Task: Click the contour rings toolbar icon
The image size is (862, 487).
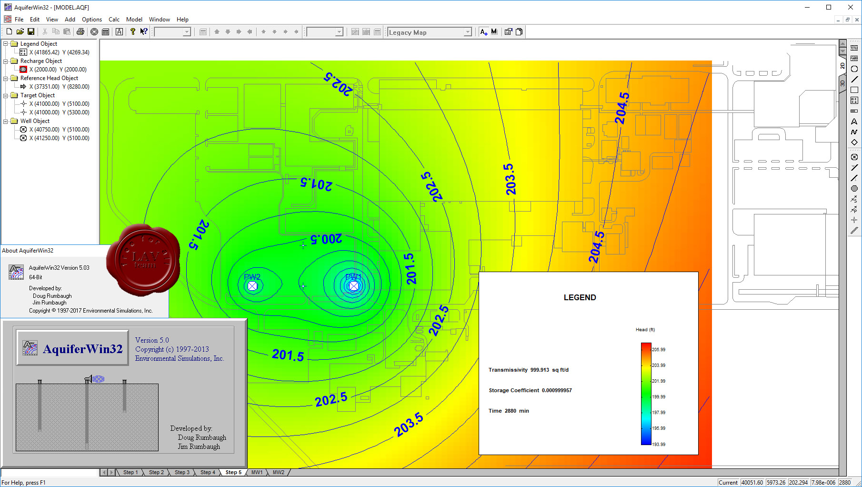Action: pyautogui.click(x=94, y=32)
